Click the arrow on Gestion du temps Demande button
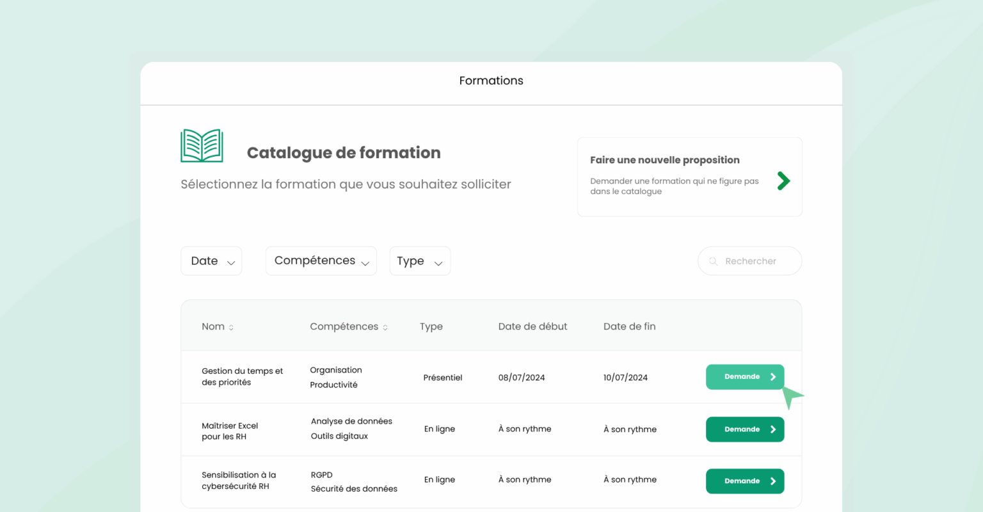 pyautogui.click(x=773, y=377)
